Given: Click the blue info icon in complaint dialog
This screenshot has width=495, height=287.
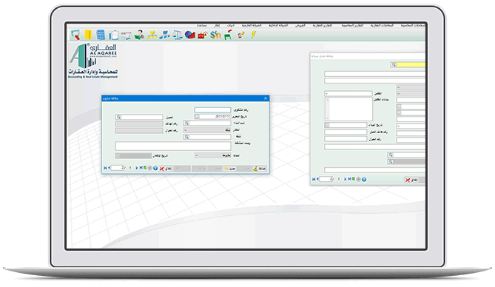Looking at the screenshot, I should point(155,169).
